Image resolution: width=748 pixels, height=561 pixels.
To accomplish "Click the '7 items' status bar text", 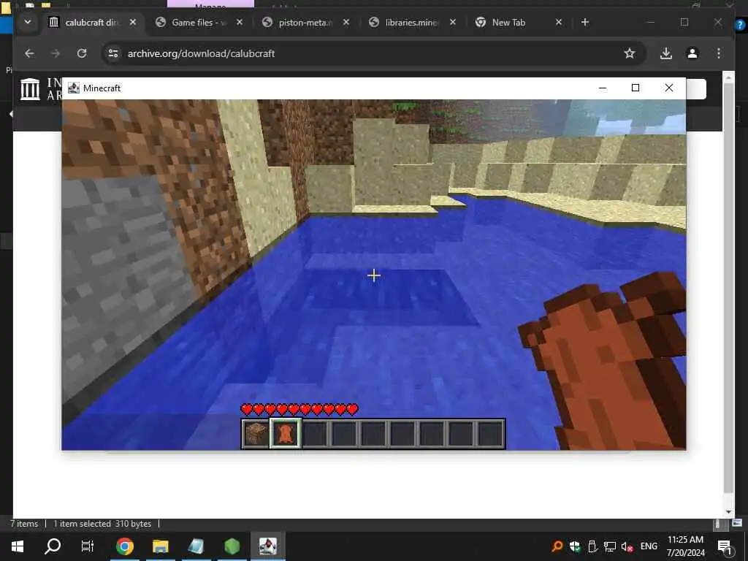I will tap(24, 524).
